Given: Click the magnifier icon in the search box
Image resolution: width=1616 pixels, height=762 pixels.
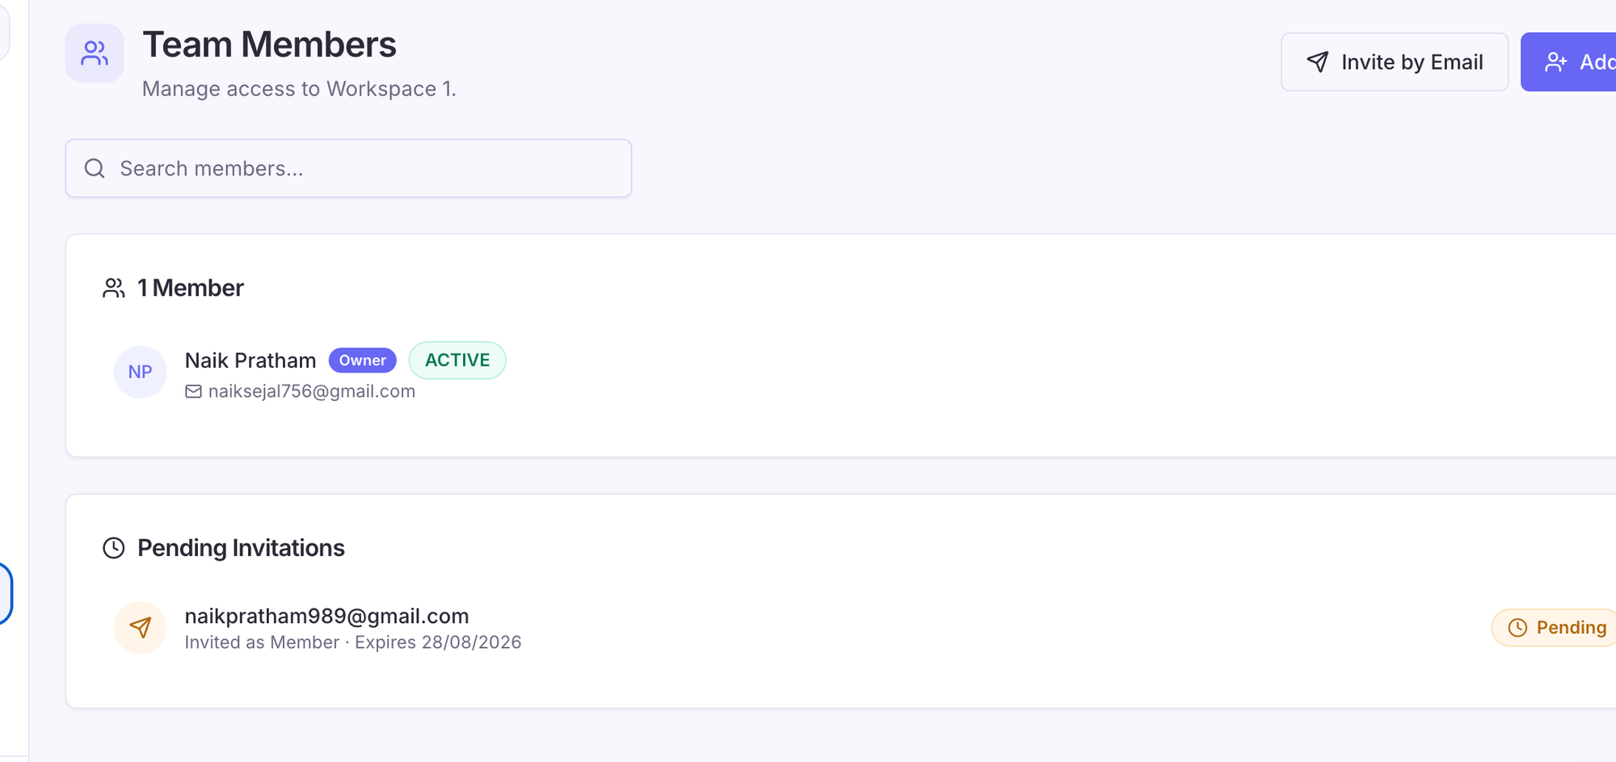Looking at the screenshot, I should pos(95,168).
